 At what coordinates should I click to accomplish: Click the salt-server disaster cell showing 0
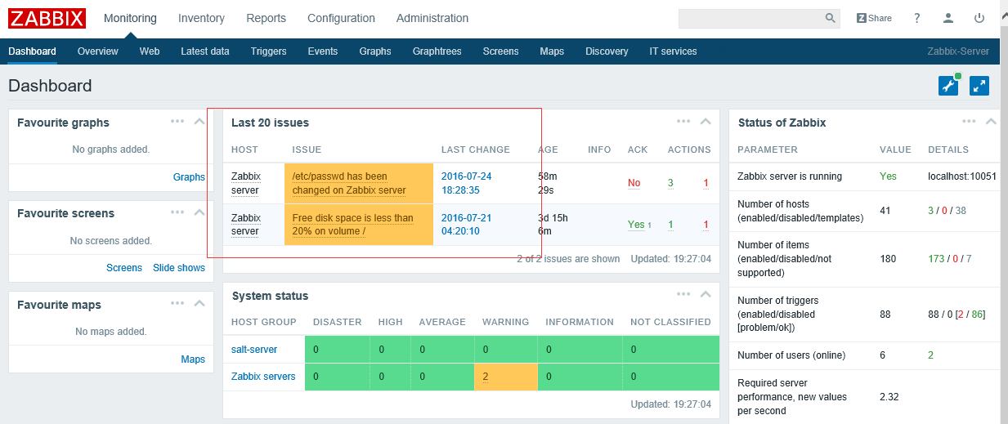click(x=337, y=350)
